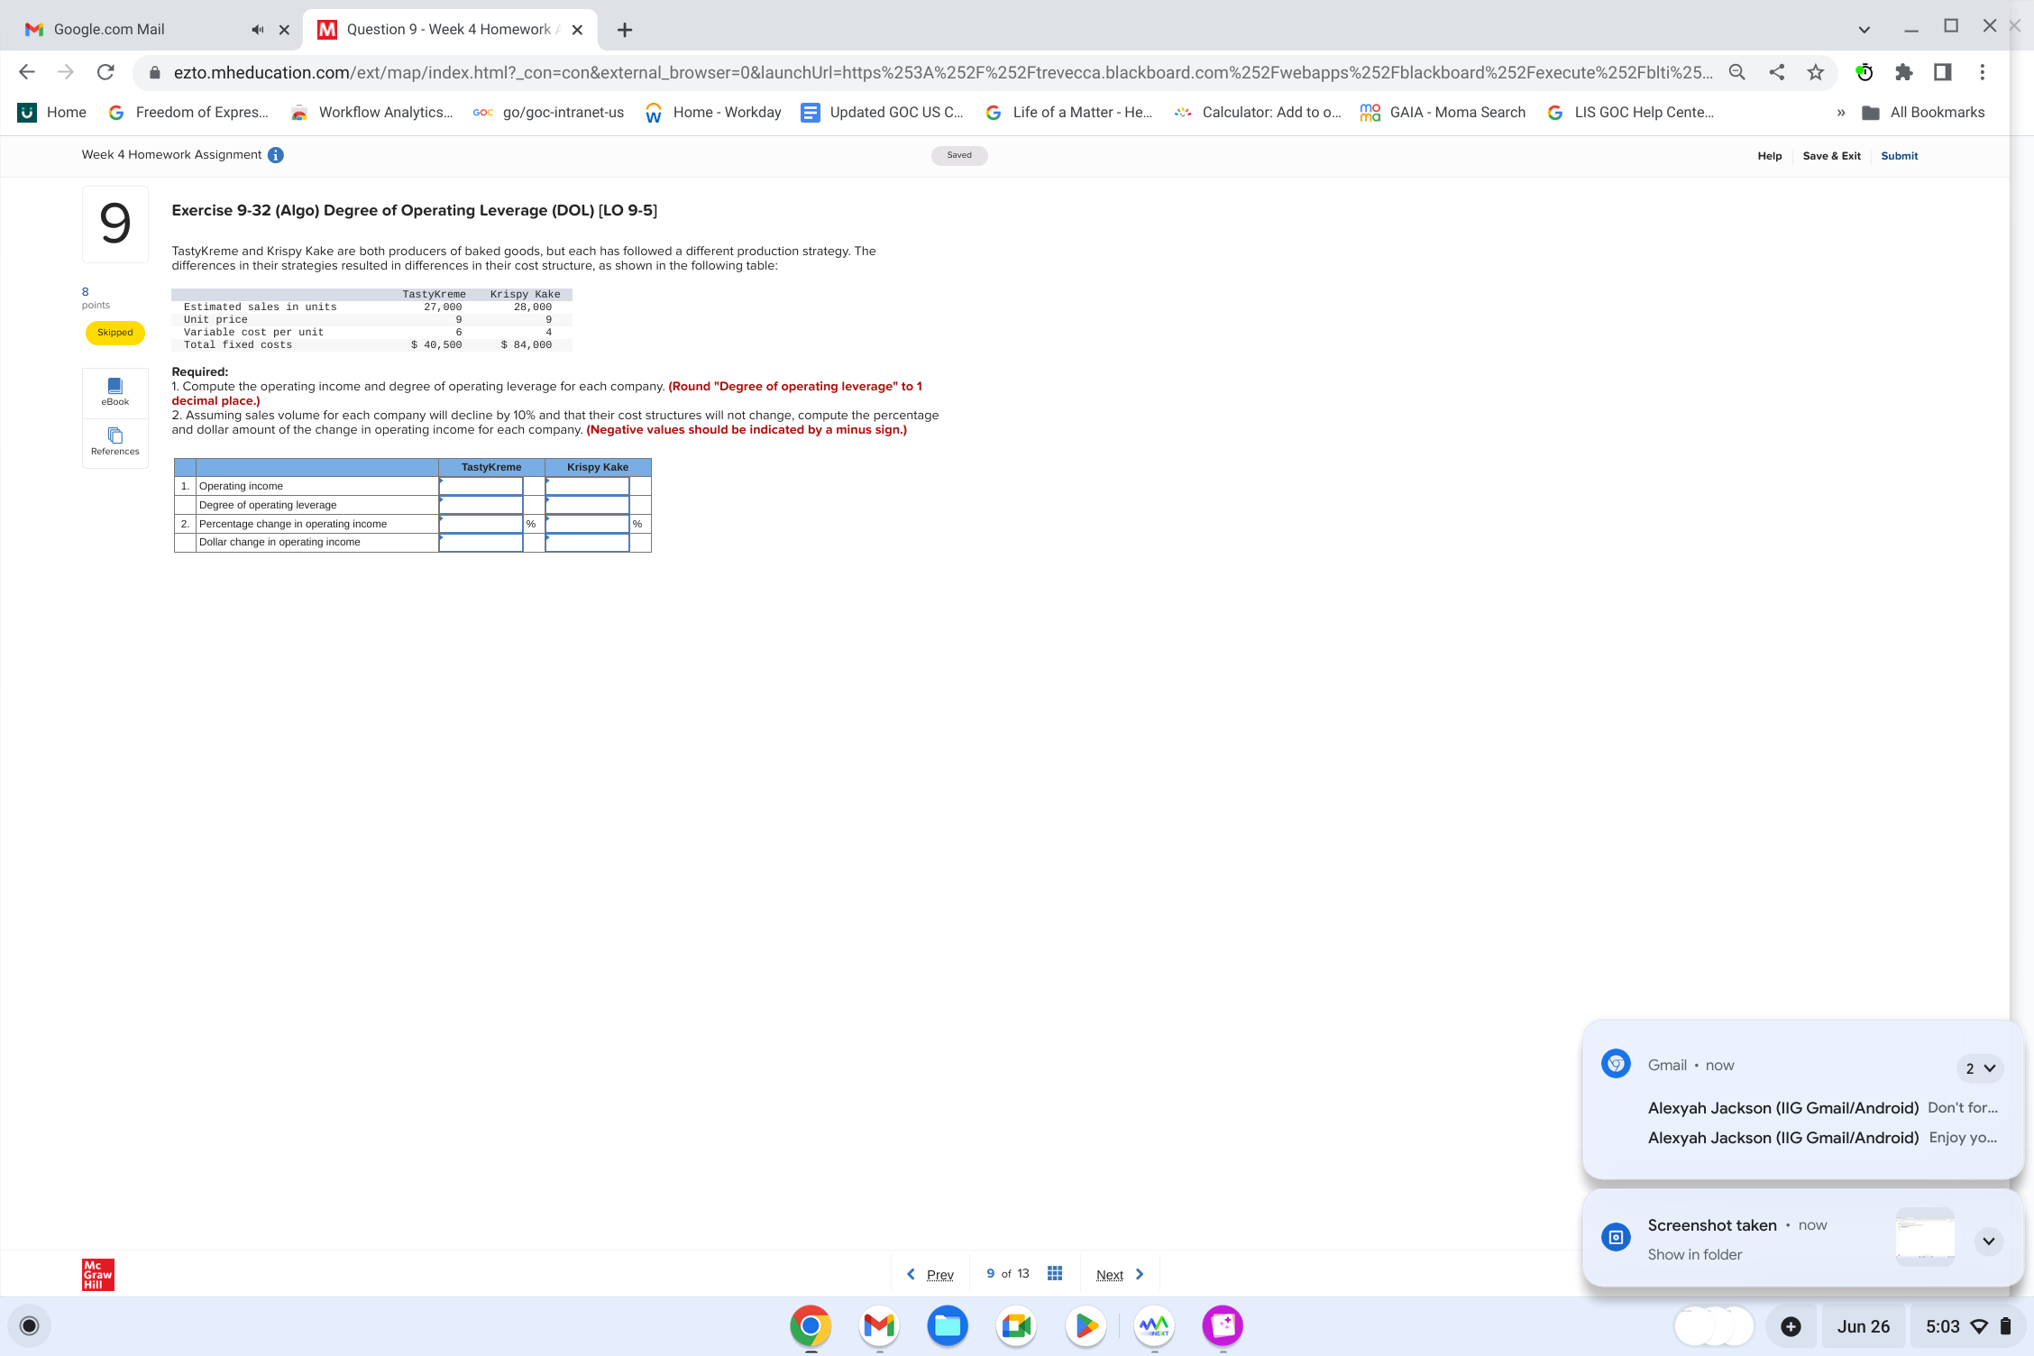The height and width of the screenshot is (1356, 2034).
Task: Toggle the Chrome side panel button
Action: [x=1942, y=73]
